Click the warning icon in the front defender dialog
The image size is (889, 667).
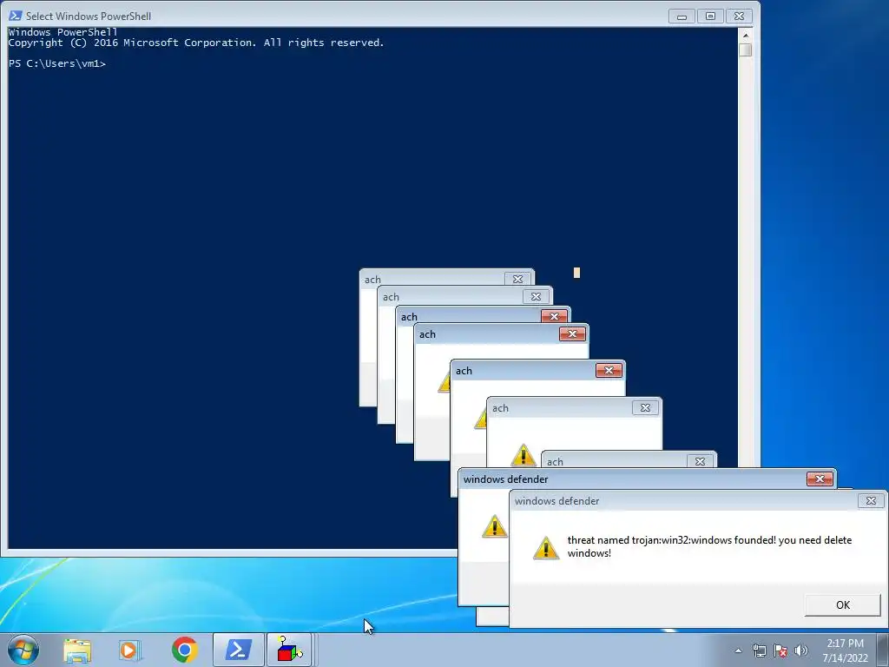(545, 547)
